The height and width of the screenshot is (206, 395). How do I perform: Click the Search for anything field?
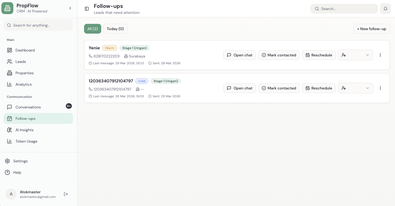pyautogui.click(x=38, y=25)
